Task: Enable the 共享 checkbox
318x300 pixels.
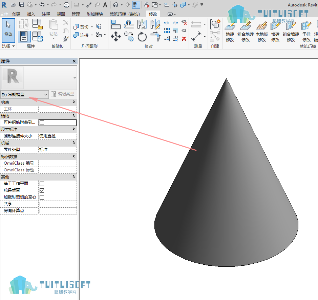Action: (42, 204)
